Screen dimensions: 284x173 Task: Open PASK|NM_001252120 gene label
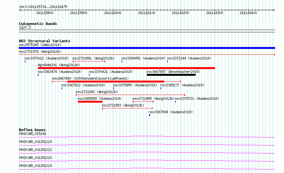(35, 158)
